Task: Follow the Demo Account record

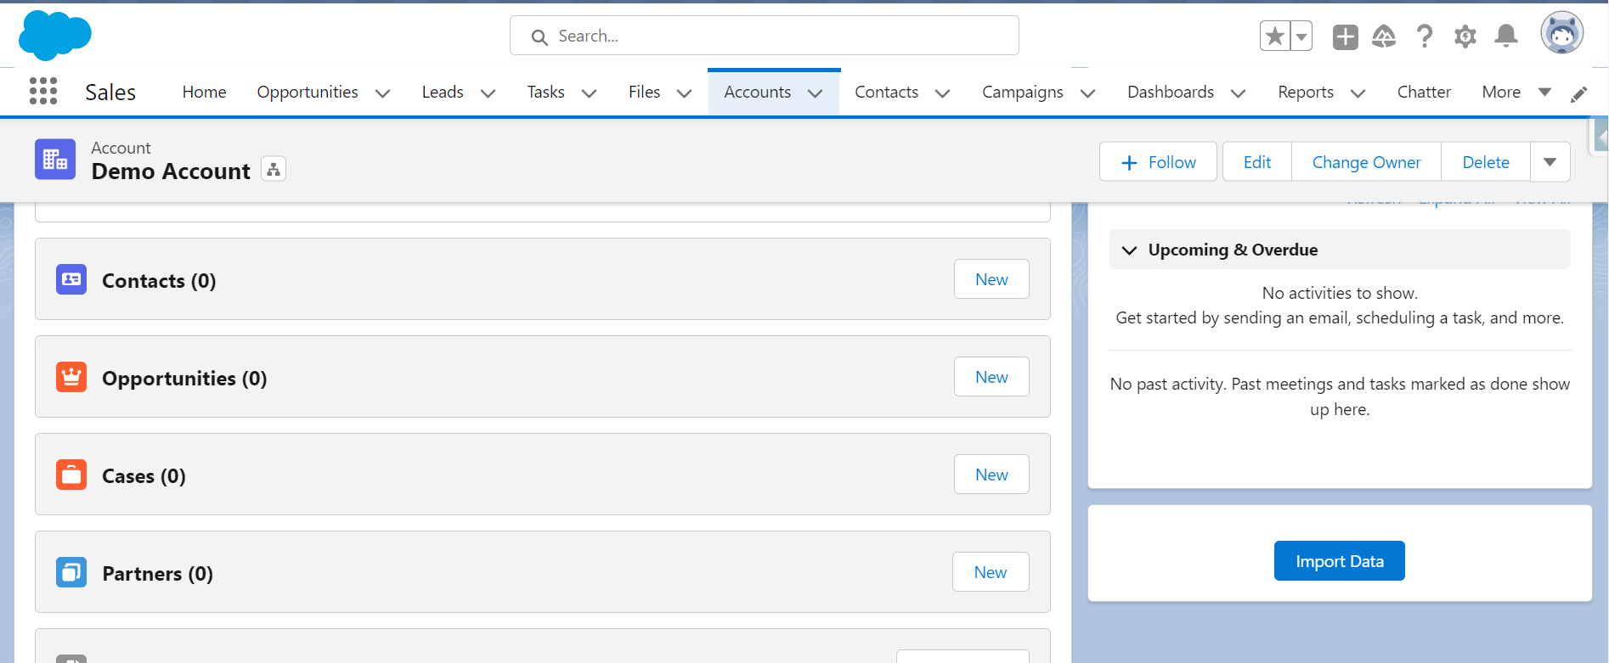Action: pyautogui.click(x=1158, y=162)
